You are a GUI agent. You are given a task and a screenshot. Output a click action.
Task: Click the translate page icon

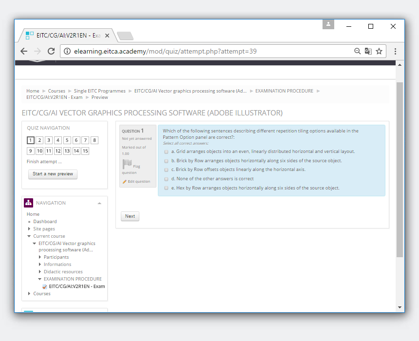(x=368, y=51)
